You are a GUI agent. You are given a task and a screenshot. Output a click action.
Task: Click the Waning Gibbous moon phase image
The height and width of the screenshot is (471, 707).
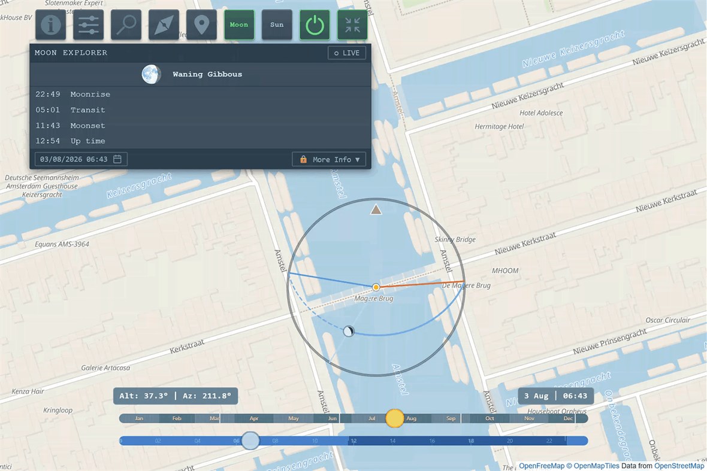[151, 74]
